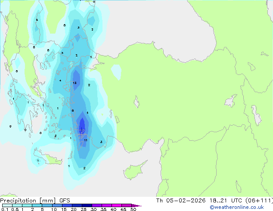Viewport: 273px width, 211px height.
Task: Click the 5–10 mm legend swatch
Action: point(47,205)
